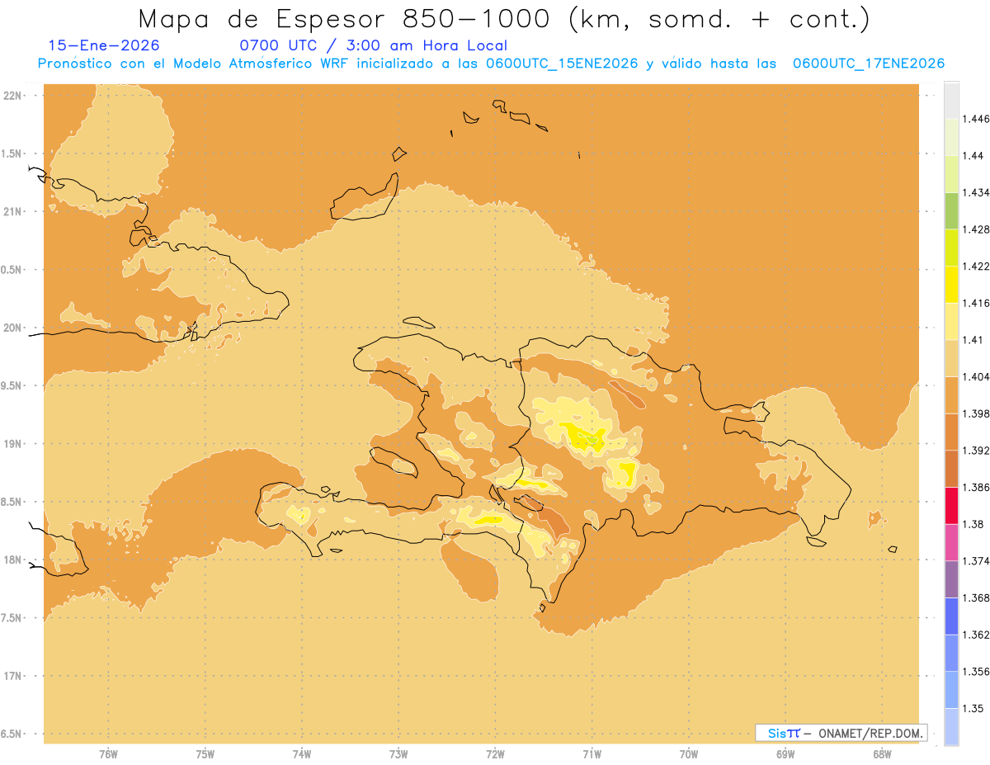Click the '18N' latitude label

pyautogui.click(x=12, y=560)
